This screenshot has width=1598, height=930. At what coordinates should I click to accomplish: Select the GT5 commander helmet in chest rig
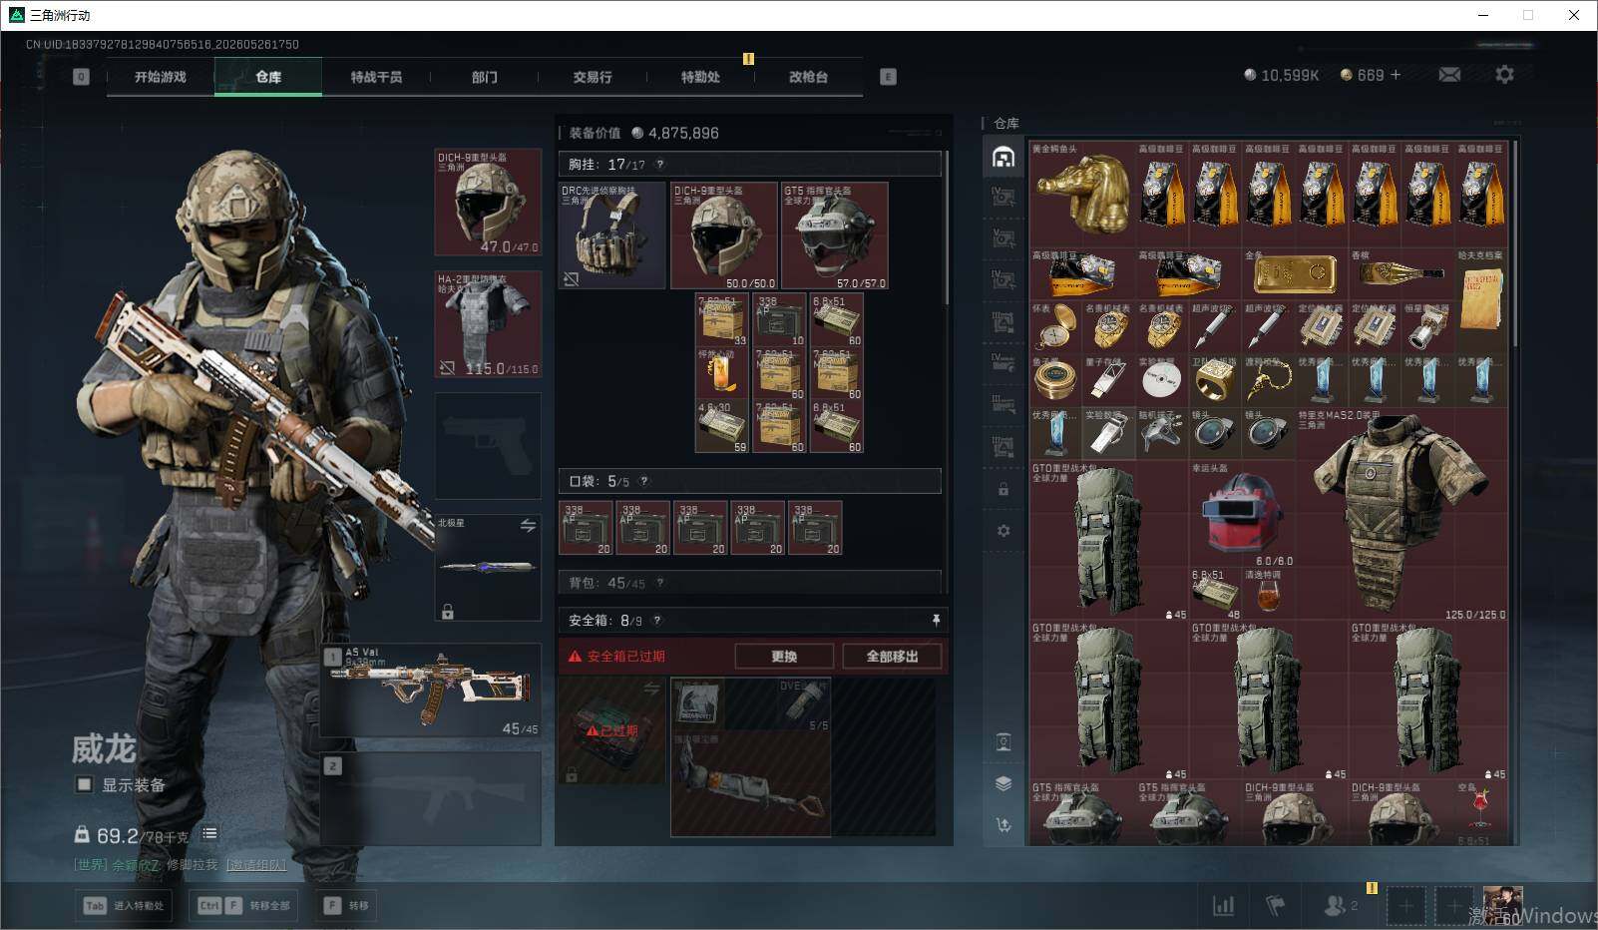(835, 235)
